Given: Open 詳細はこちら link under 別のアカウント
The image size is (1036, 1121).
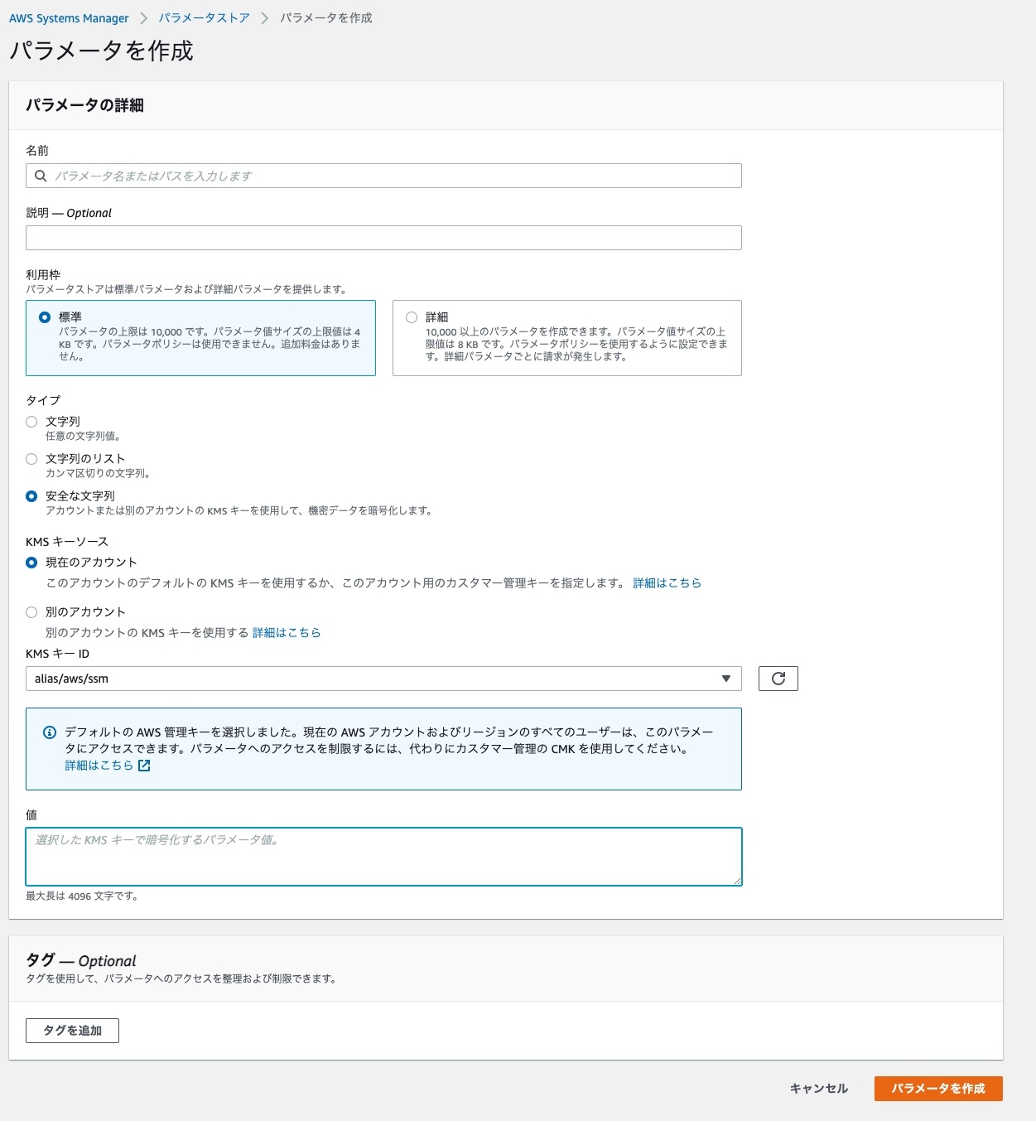Looking at the screenshot, I should pyautogui.click(x=287, y=633).
